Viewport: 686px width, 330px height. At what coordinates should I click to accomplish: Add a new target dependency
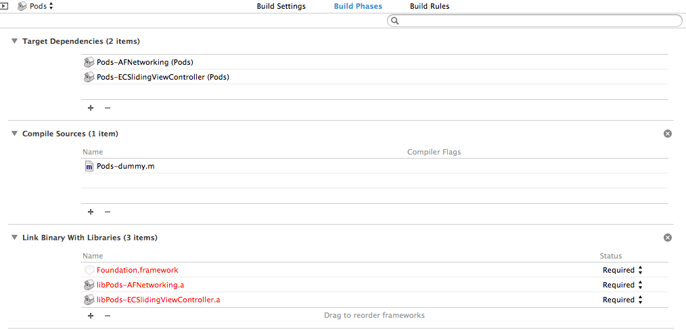tap(91, 108)
